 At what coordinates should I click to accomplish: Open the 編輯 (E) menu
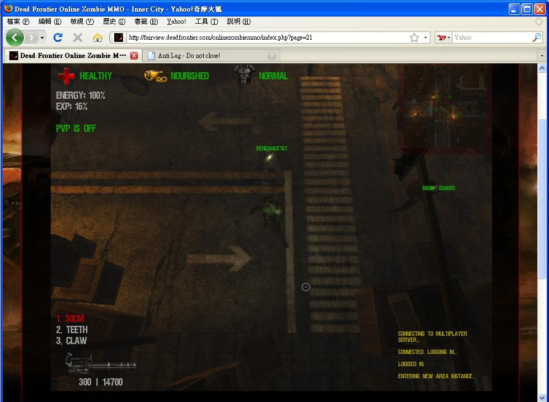[50, 22]
